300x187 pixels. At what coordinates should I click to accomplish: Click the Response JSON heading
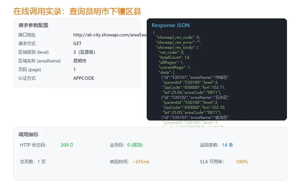pyautogui.click(x=170, y=25)
